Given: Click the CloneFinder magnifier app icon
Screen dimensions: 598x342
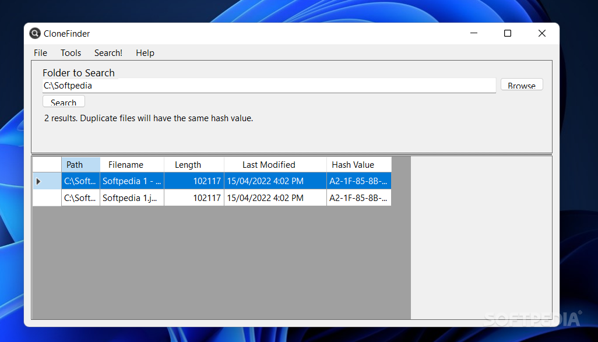Looking at the screenshot, I should click(x=35, y=34).
